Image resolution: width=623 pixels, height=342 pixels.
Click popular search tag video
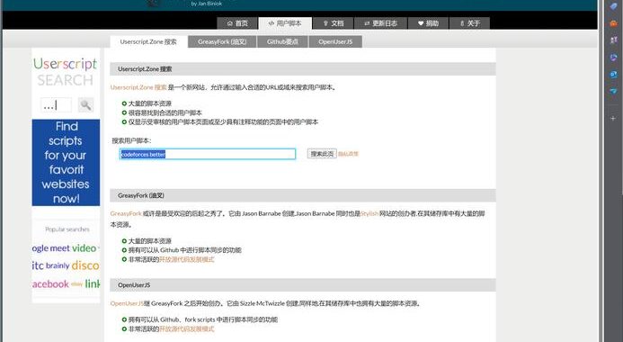[x=84, y=247]
